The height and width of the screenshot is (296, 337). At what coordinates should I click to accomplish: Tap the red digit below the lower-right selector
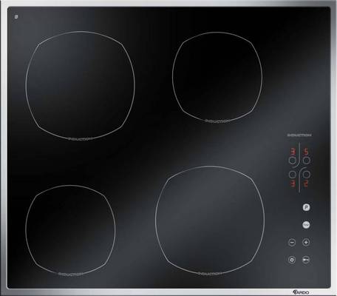(306, 184)
